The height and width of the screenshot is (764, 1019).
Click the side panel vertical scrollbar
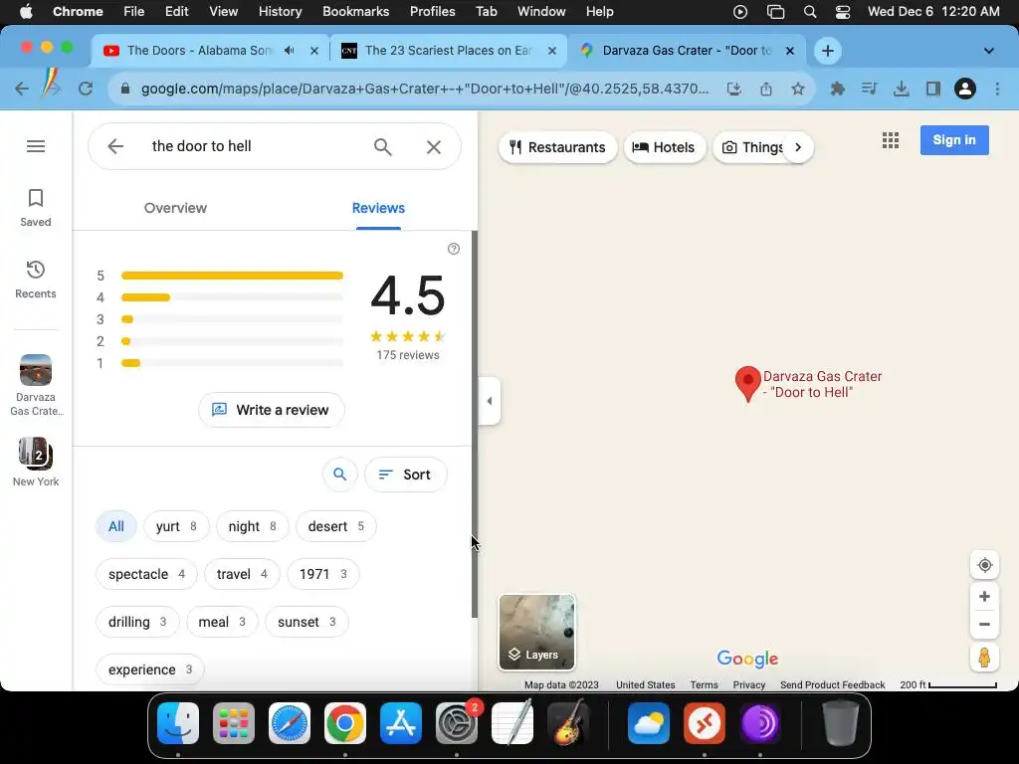[x=475, y=424]
